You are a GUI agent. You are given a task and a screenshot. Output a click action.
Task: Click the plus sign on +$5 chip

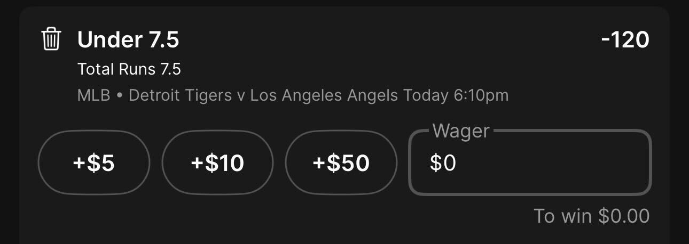[x=79, y=164]
